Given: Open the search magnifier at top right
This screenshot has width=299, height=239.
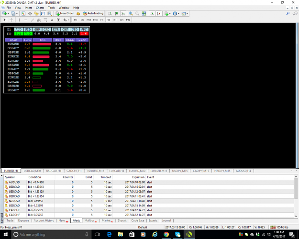Looking at the screenshot, I should point(288,13).
